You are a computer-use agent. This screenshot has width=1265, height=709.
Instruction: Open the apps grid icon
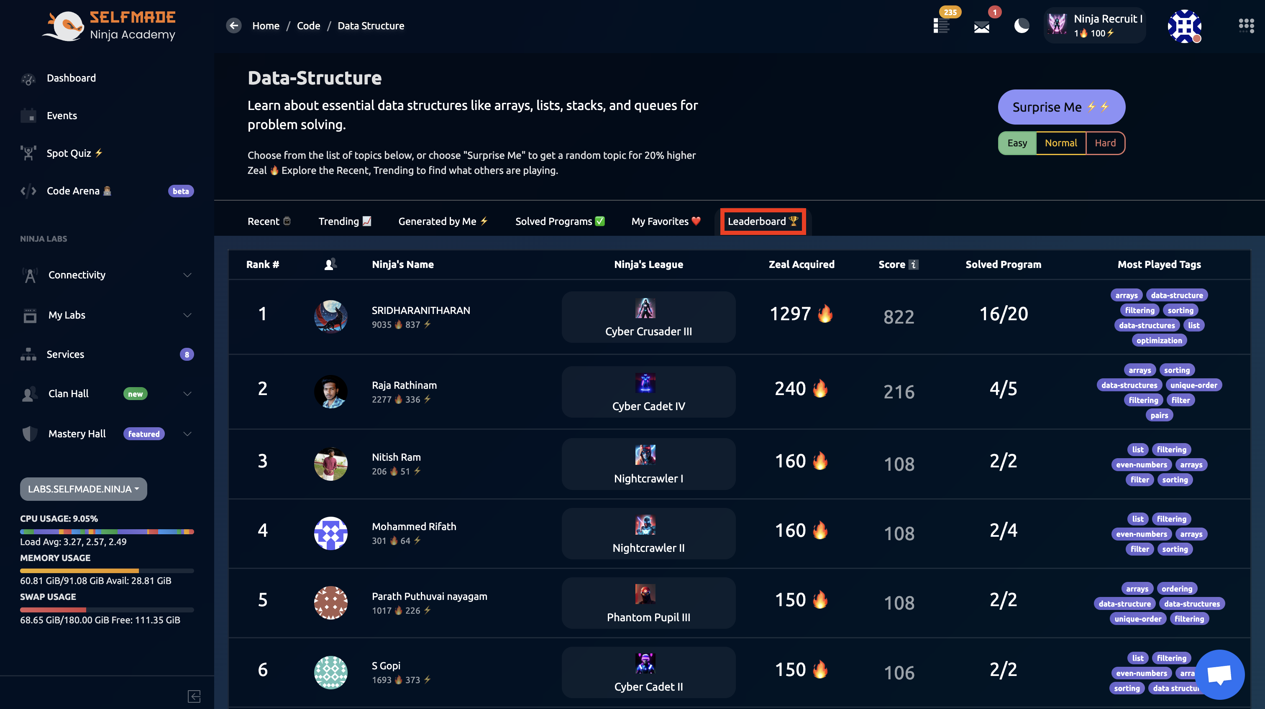tap(1246, 26)
